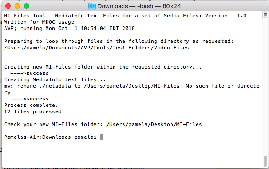
Task: Click the "Written for MDQC usage" line
Action: click(39, 22)
